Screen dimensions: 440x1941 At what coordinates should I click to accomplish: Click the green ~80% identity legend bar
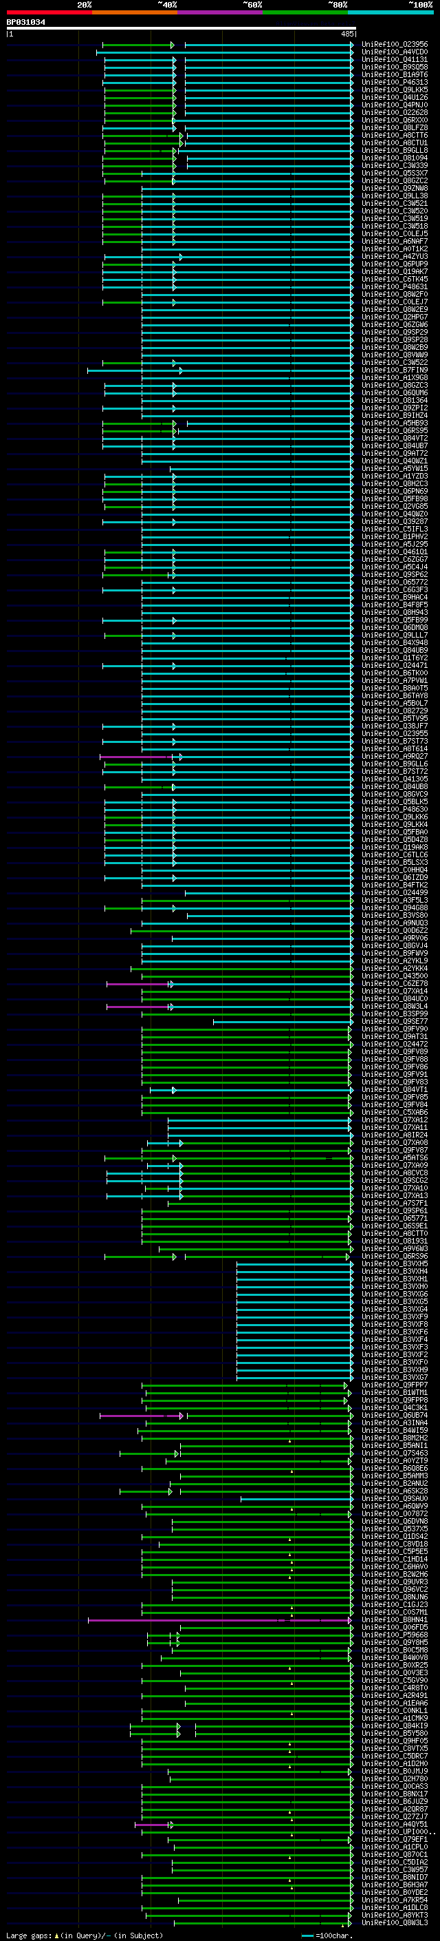[x=305, y=12]
